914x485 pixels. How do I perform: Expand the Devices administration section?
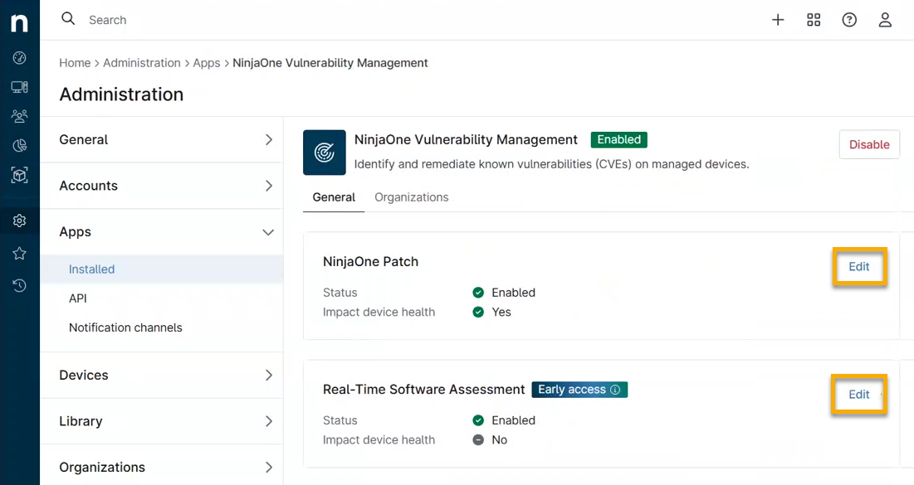pyautogui.click(x=162, y=375)
